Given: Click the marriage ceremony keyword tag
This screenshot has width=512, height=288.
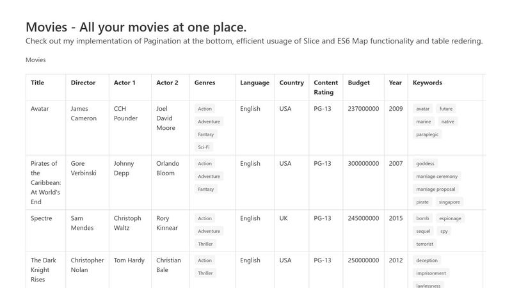Looking at the screenshot, I should coord(436,176).
